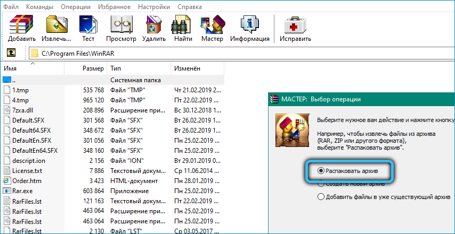Select the 4.tmp file name
The height and width of the screenshot is (234, 455).
point(21,100)
